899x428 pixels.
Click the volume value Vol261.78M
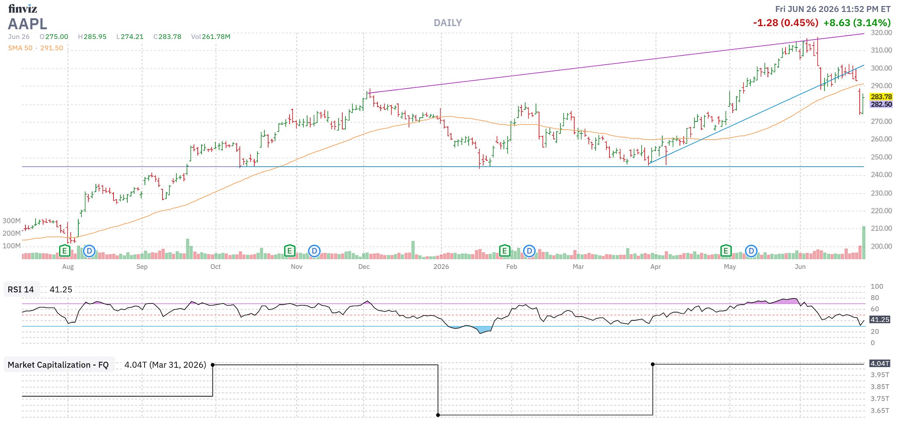[211, 37]
